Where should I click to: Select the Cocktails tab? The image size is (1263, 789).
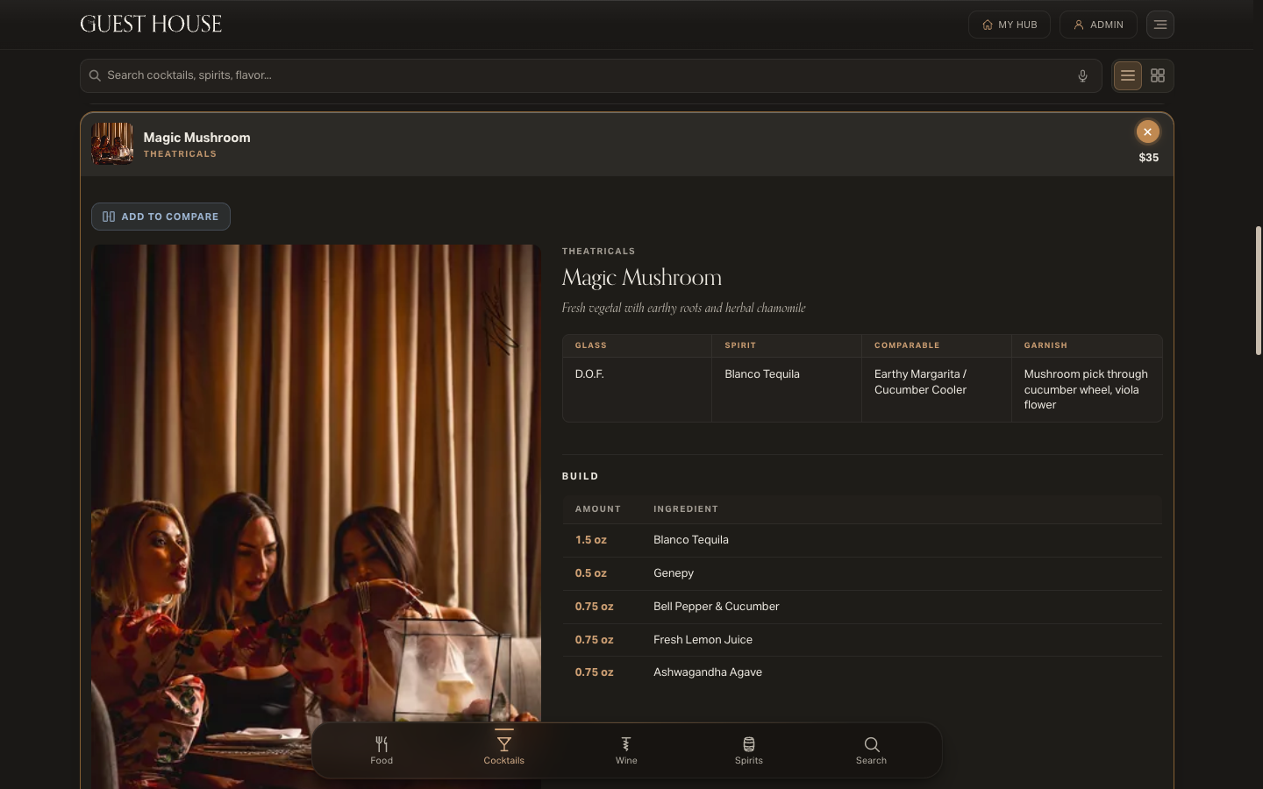click(x=504, y=750)
